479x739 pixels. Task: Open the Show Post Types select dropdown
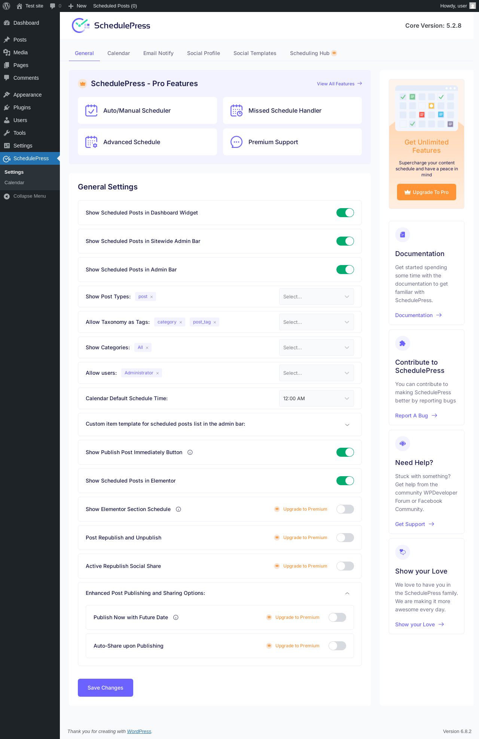(317, 296)
